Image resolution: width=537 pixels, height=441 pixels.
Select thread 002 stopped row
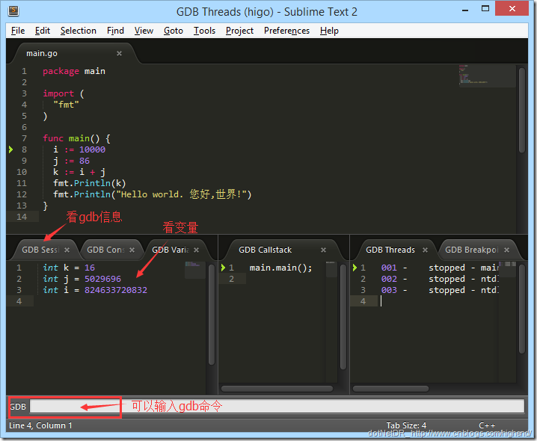tap(440, 279)
